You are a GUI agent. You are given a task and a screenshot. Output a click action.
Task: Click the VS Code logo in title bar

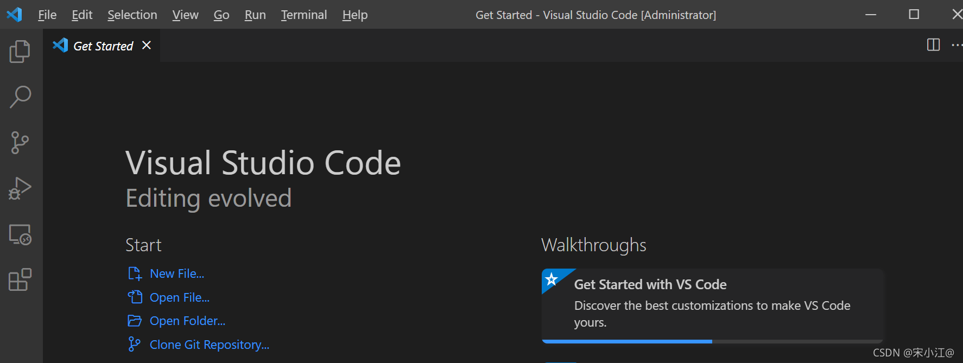(x=14, y=14)
